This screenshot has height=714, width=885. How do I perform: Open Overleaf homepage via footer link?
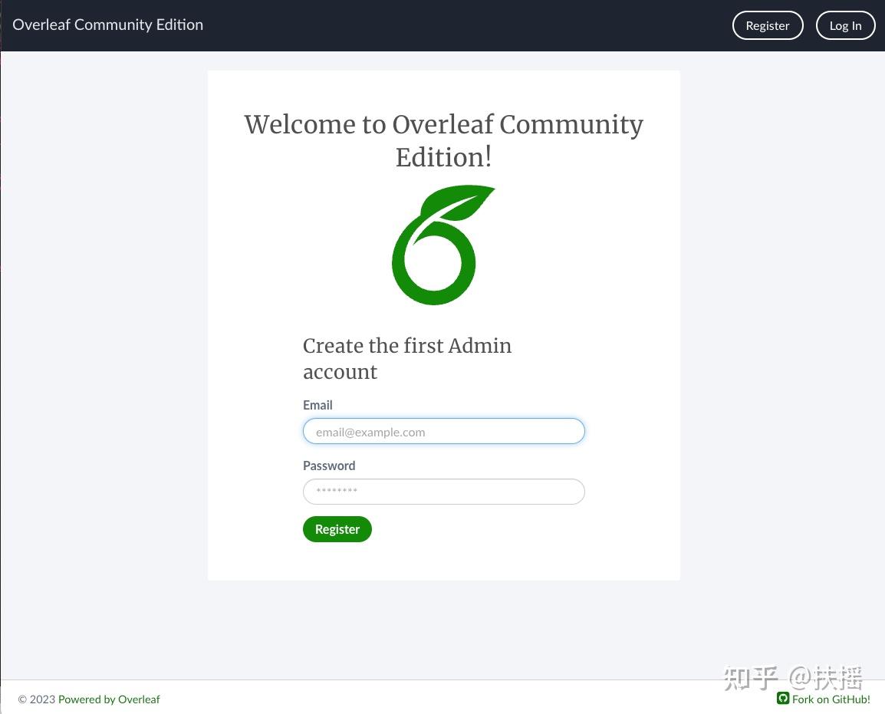[109, 699]
